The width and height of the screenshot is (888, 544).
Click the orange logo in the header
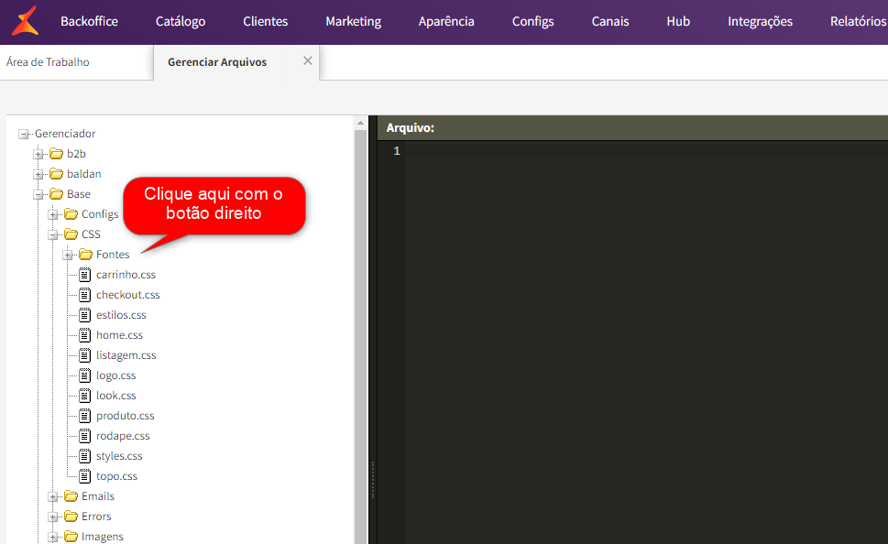point(26,21)
